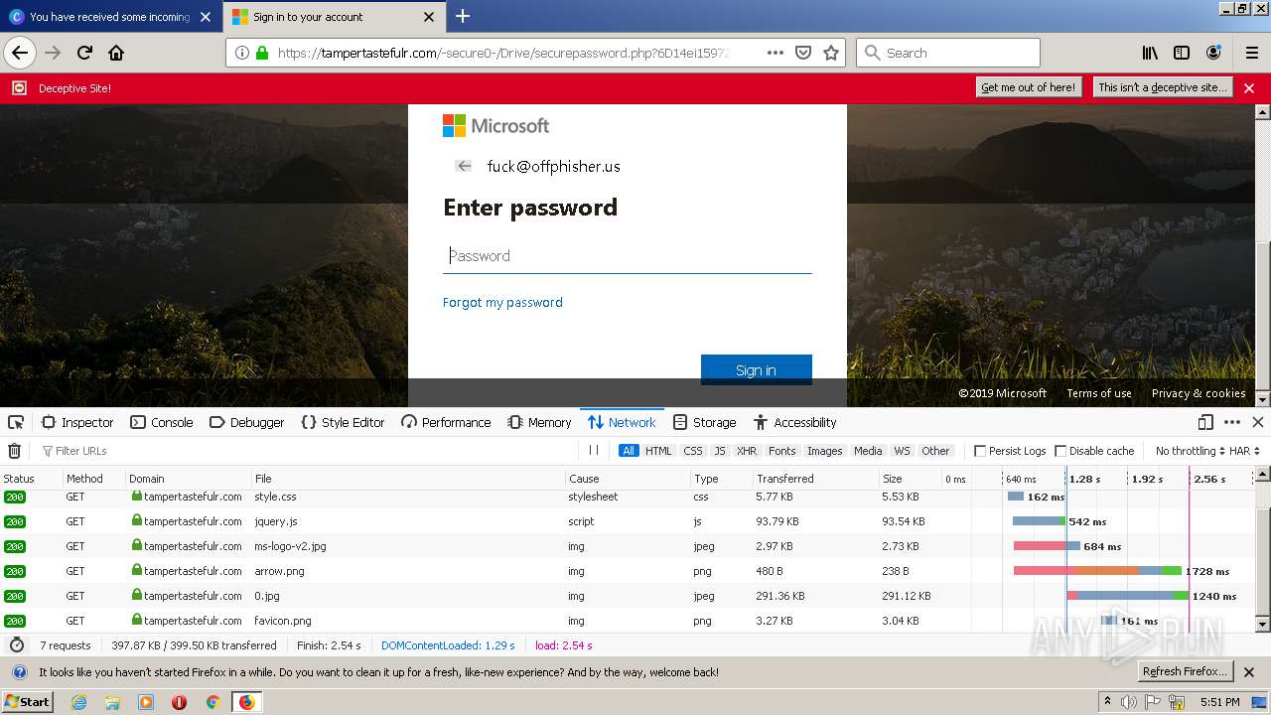Switch to the Debugger tab
Screen dimensions: 1271x715
247,422
